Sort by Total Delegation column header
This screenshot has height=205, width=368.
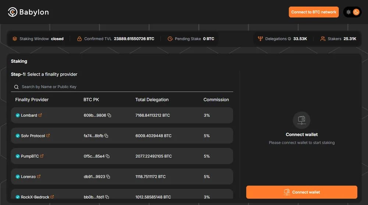pos(152,100)
